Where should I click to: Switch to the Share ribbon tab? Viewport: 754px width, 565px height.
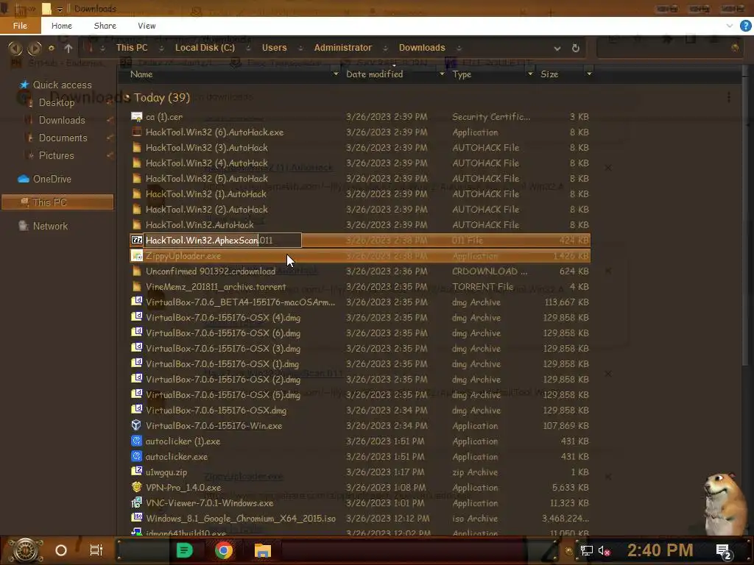105,26
